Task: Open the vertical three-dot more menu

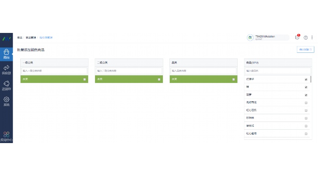Action: (x=312, y=37)
